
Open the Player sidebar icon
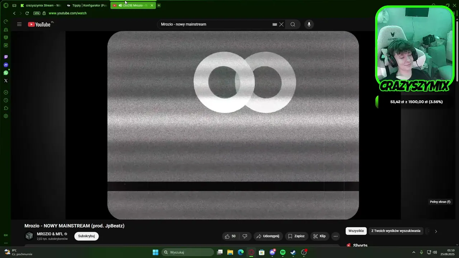(6, 92)
